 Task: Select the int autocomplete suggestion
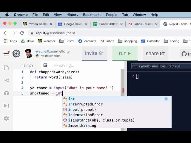[x=117, y=99]
